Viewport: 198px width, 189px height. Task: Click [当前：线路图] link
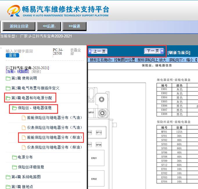(x=17, y=72)
